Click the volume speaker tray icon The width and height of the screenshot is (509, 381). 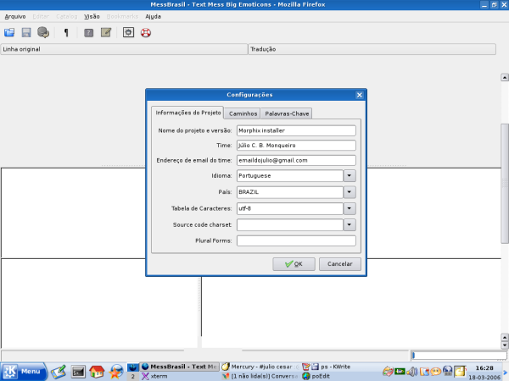point(412,372)
